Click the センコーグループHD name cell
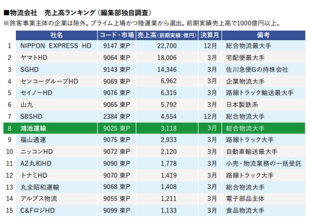The width and height of the screenshot is (311, 223). (57, 82)
